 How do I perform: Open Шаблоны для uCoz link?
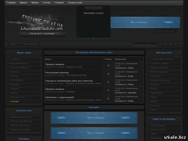tap(21, 117)
